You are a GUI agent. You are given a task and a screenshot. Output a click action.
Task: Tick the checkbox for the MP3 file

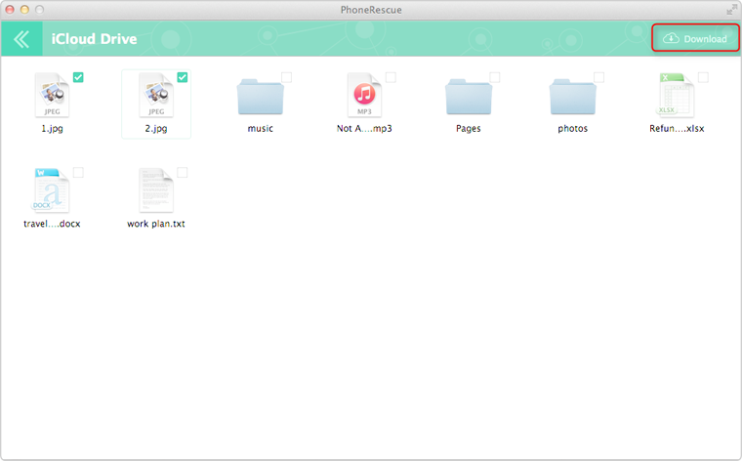[x=391, y=77]
